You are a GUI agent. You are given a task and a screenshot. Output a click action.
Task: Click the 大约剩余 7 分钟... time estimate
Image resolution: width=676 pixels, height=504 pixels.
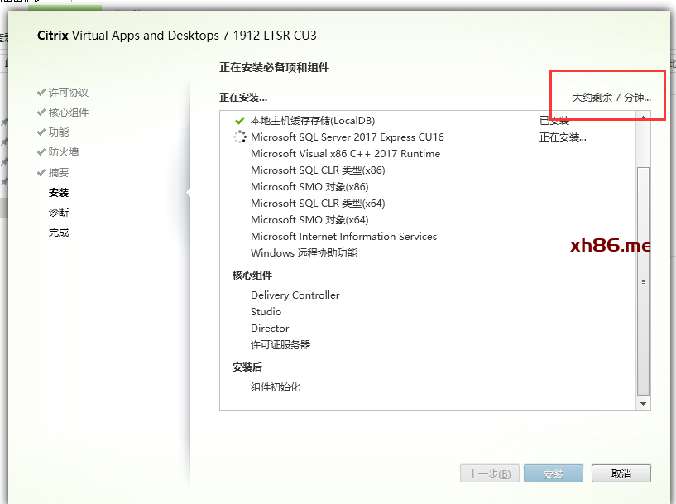(611, 98)
